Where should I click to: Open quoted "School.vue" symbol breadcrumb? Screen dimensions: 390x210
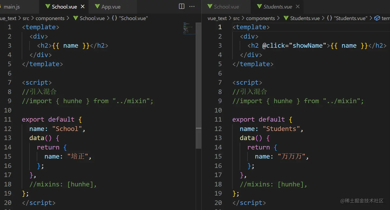point(134,18)
